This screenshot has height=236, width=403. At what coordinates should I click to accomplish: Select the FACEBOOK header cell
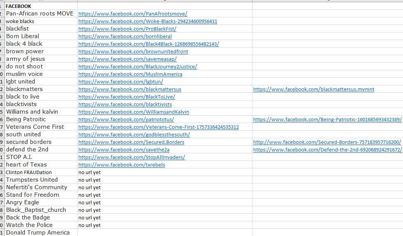pyautogui.click(x=41, y=6)
